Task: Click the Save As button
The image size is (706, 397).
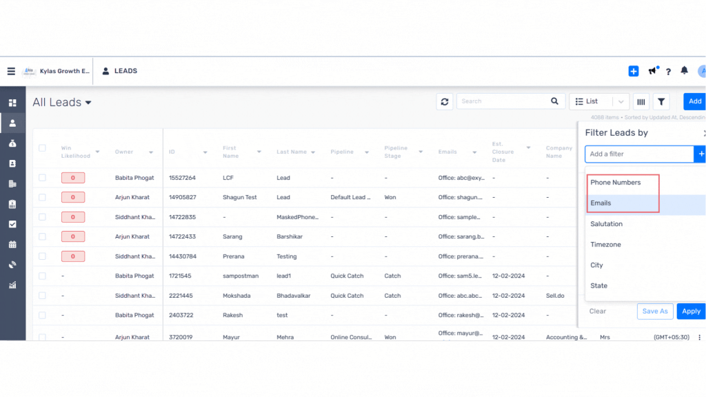Action: pyautogui.click(x=654, y=311)
